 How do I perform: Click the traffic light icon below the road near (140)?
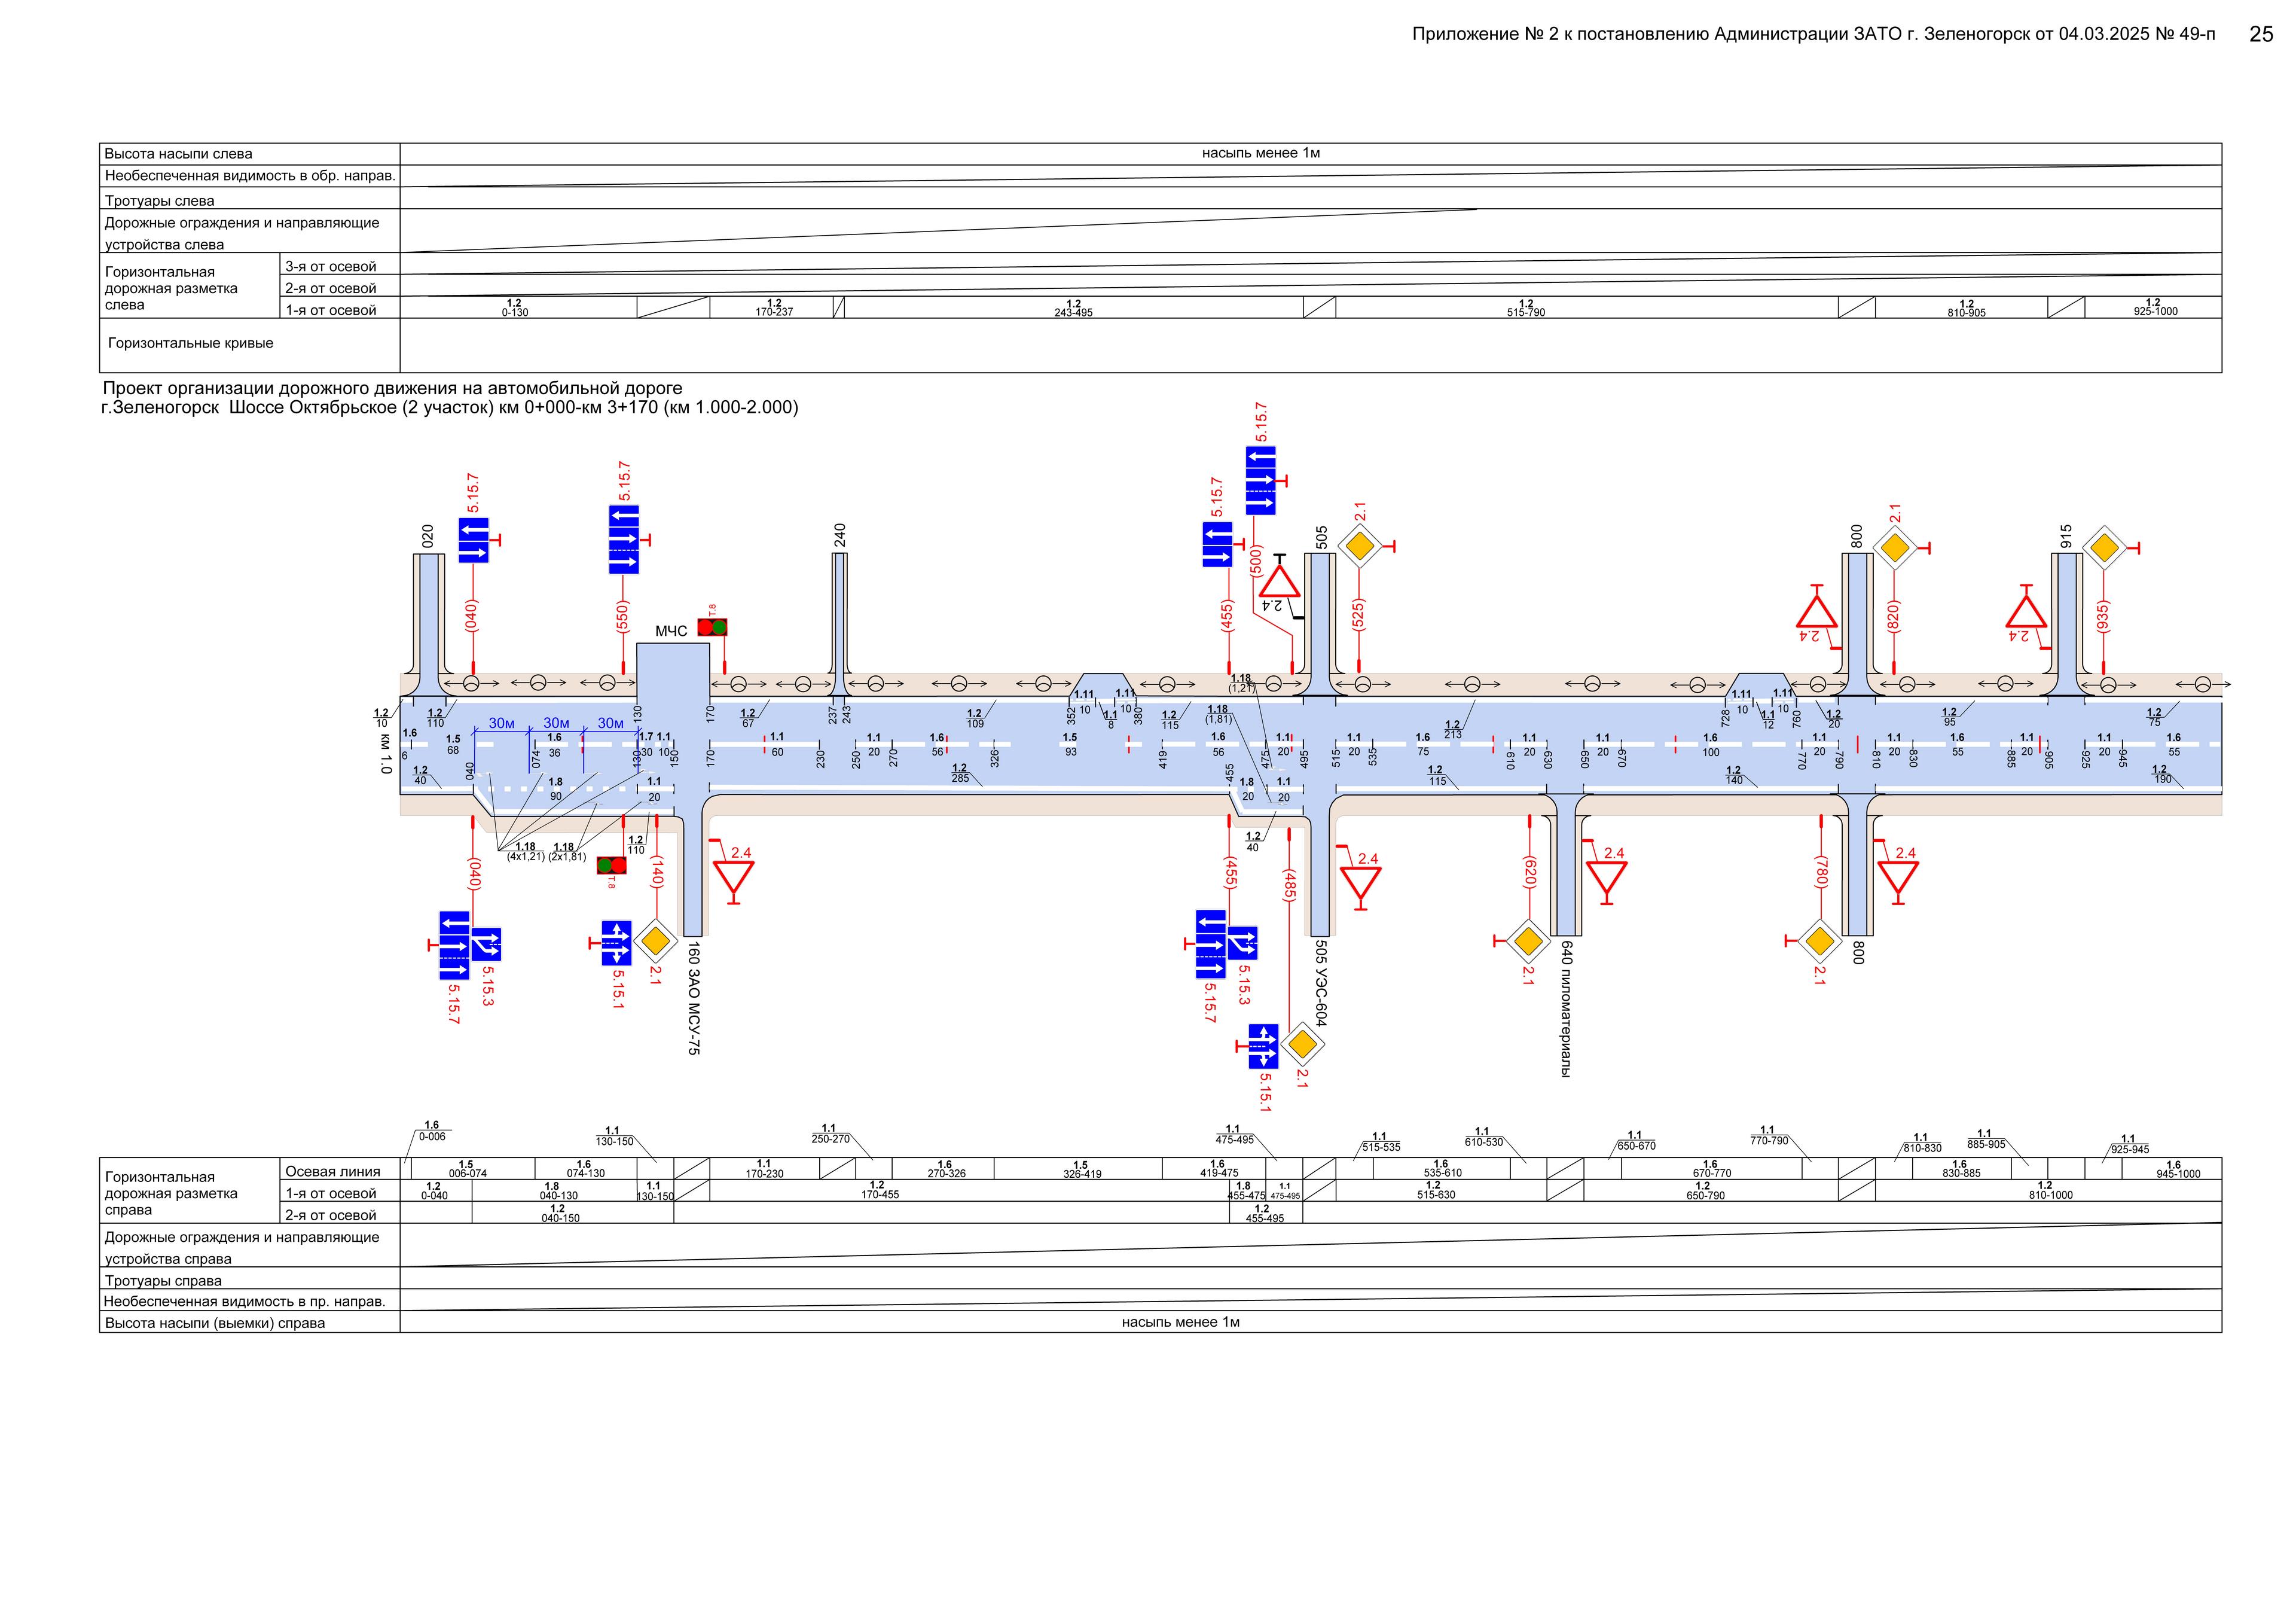611,866
